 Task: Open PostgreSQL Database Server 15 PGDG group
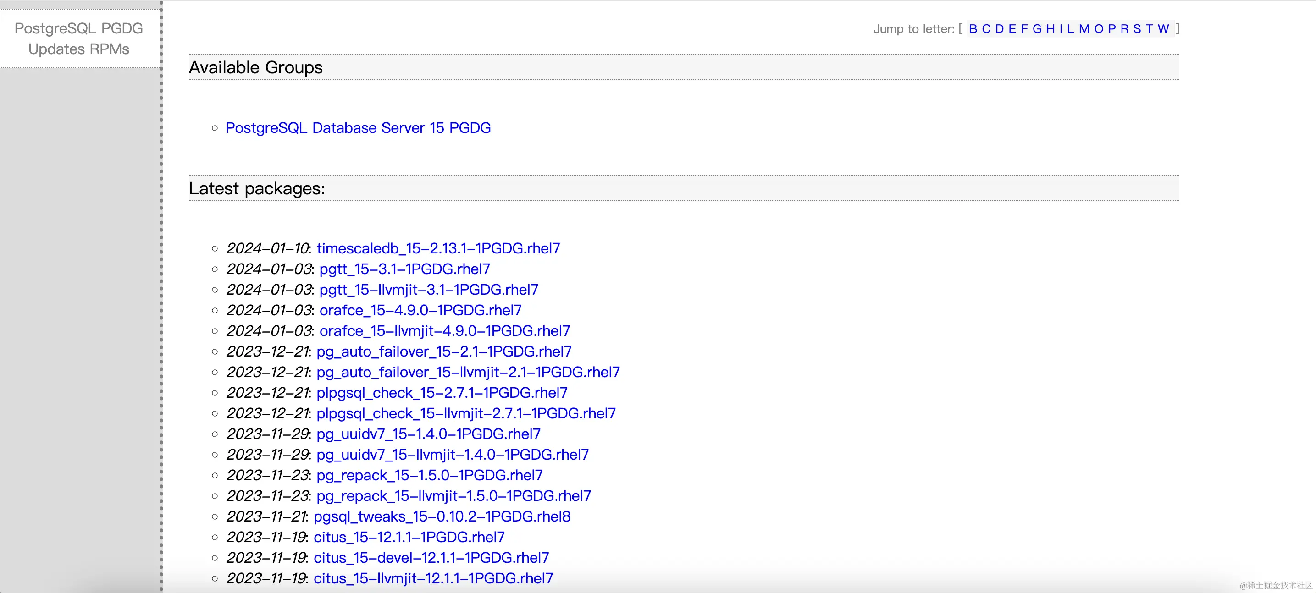(x=358, y=128)
